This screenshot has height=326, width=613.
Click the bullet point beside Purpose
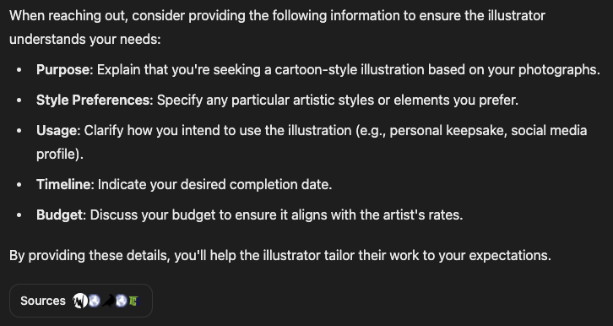(x=19, y=70)
